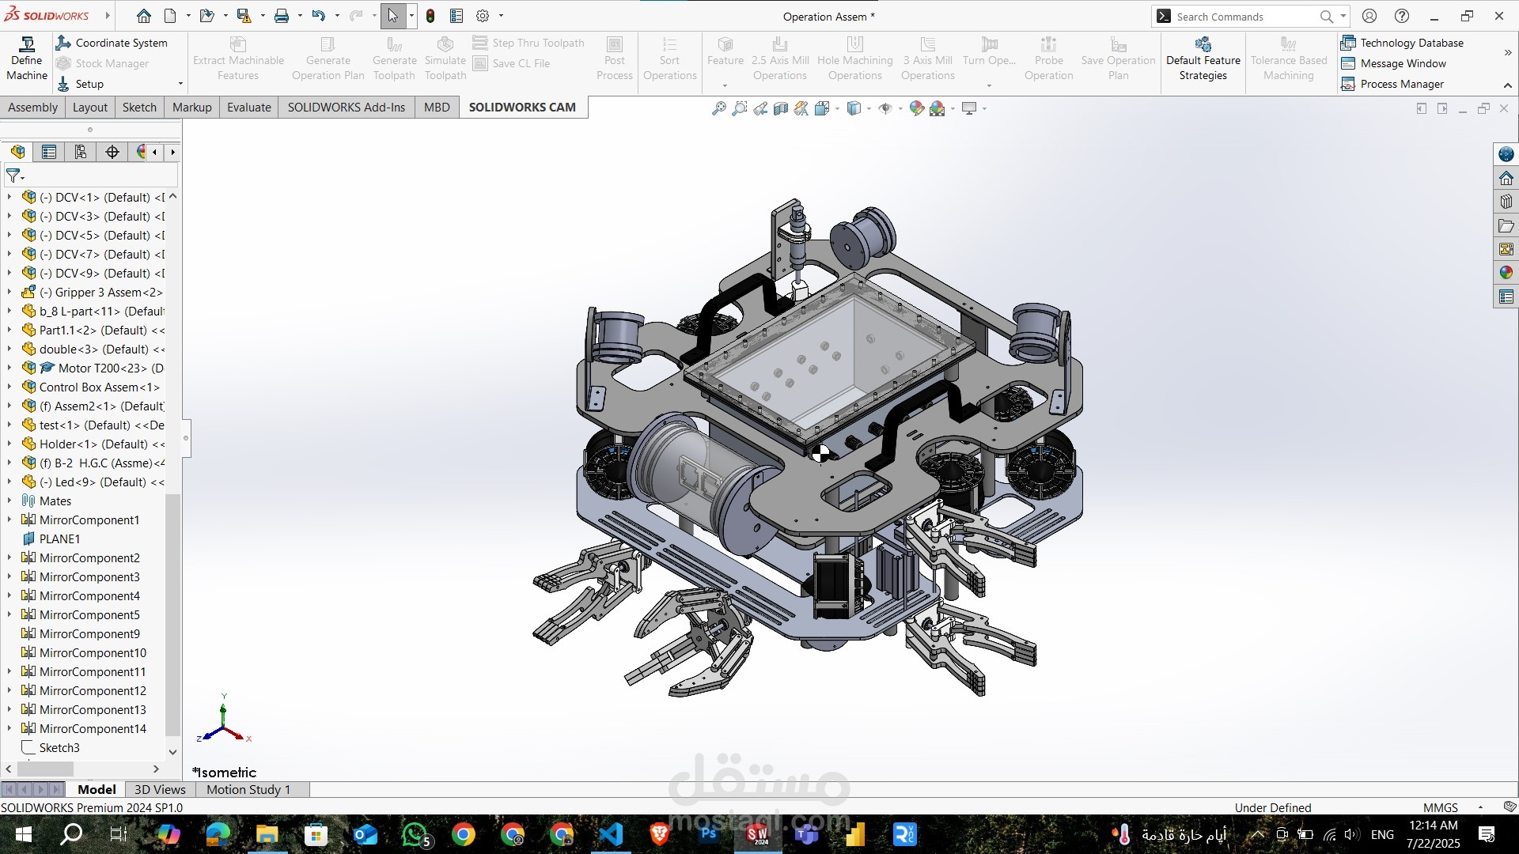Expand the Mates folder
This screenshot has height=854, width=1519.
pyautogui.click(x=9, y=501)
